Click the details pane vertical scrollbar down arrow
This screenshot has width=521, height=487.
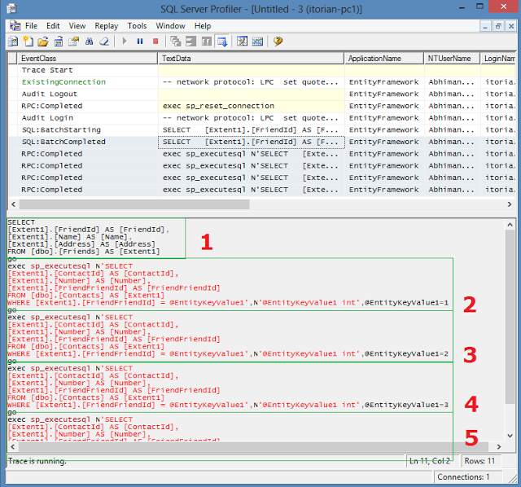510,435
